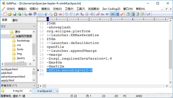Select advertisement.html in file list
Viewport: 173px width, 98px height.
pyautogui.click(x=13, y=76)
